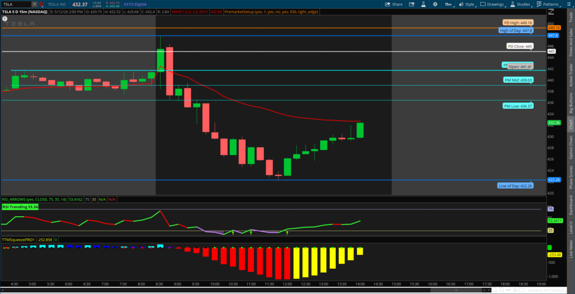
Task: Click the PD Close: 445 label
Action: (520, 46)
